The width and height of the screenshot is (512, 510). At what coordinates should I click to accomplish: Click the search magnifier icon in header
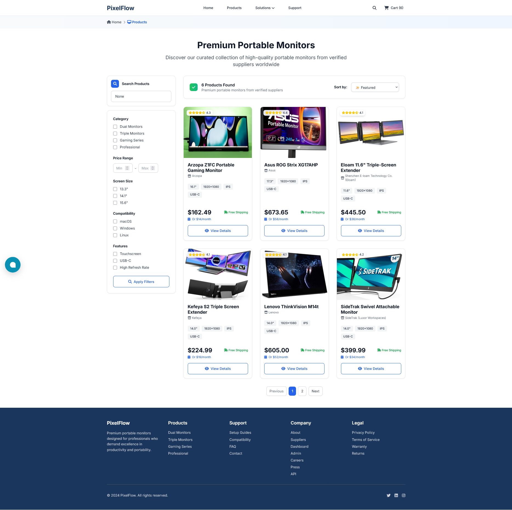point(374,8)
